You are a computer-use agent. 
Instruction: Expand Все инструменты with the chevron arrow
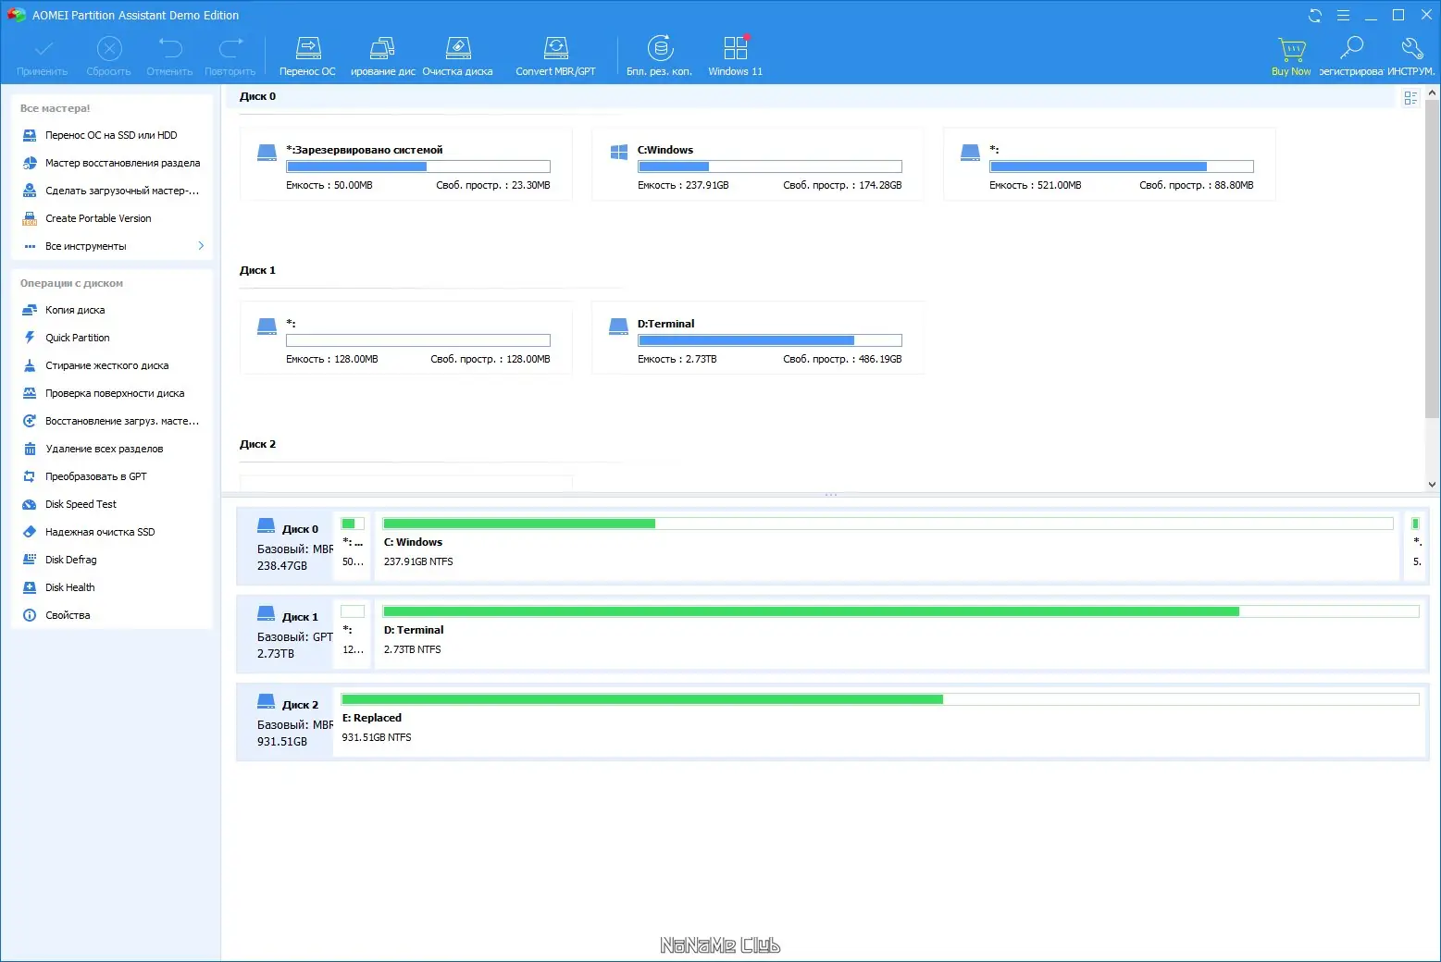point(201,246)
